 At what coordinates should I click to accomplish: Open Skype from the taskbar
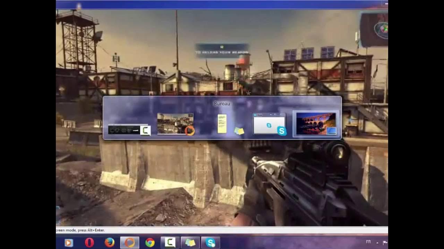tap(210, 243)
